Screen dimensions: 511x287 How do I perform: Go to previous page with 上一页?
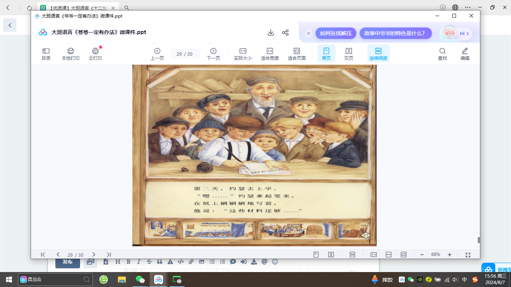point(157,54)
